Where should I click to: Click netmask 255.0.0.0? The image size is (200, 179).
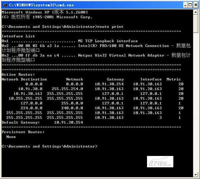[72, 103]
